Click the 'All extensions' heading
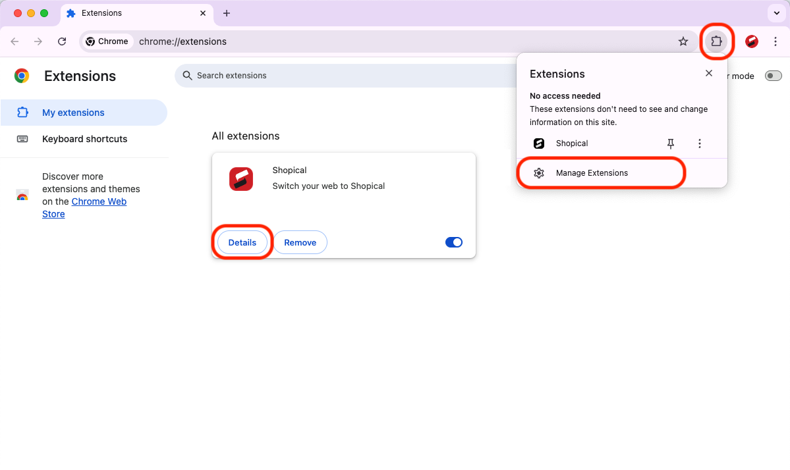The image size is (790, 470). tap(245, 136)
